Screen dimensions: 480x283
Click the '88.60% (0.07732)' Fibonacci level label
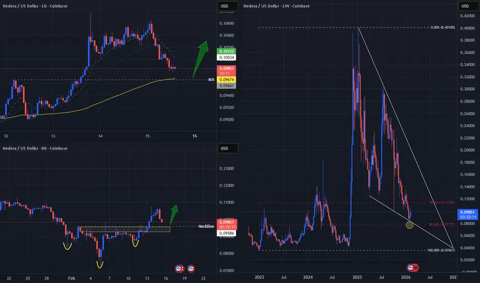[x=442, y=224]
